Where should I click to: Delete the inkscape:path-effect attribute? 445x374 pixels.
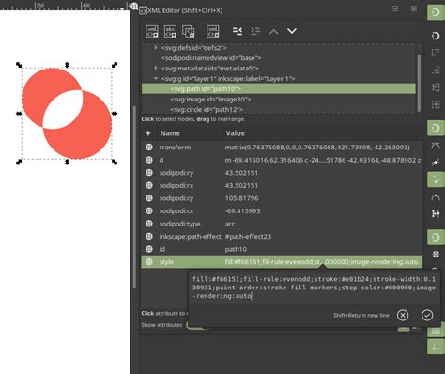[x=149, y=237]
